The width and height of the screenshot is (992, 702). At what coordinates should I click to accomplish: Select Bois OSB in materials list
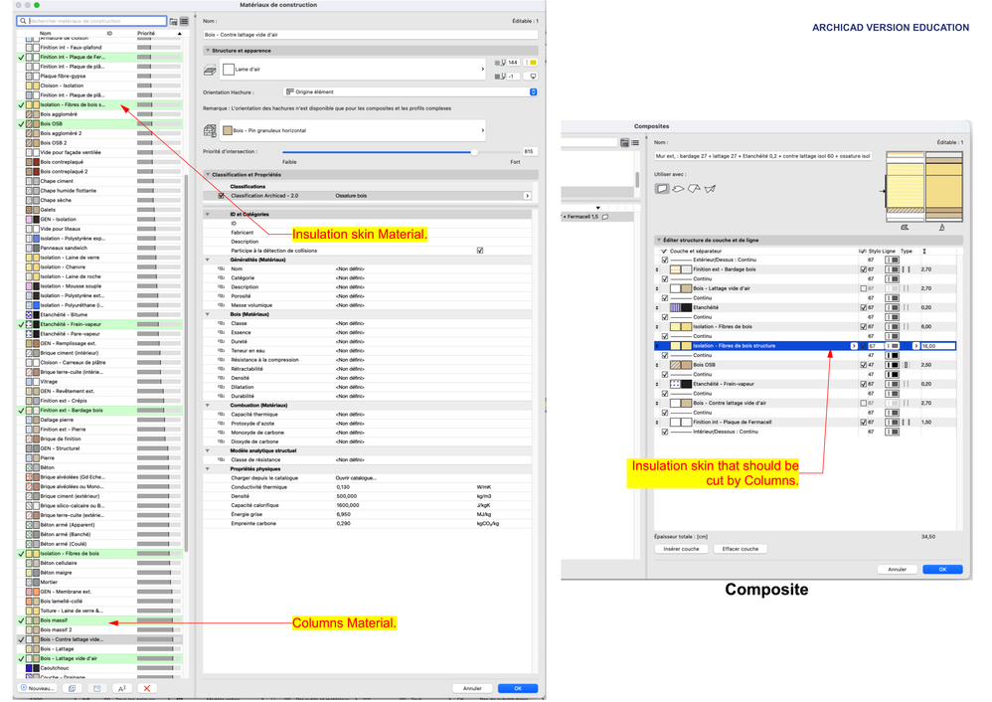tap(100, 124)
